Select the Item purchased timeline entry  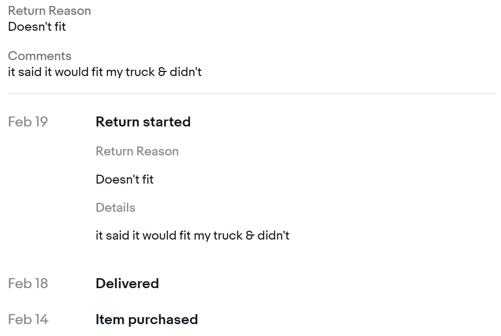coord(147,319)
